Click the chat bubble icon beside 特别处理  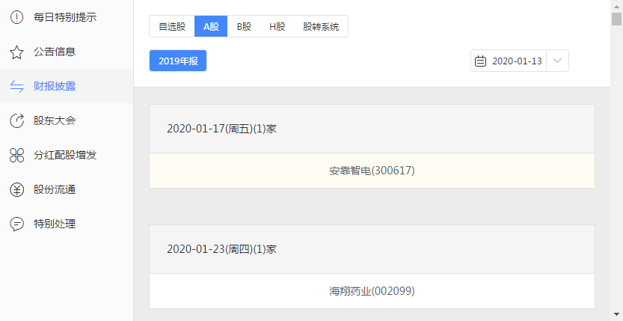[16, 224]
